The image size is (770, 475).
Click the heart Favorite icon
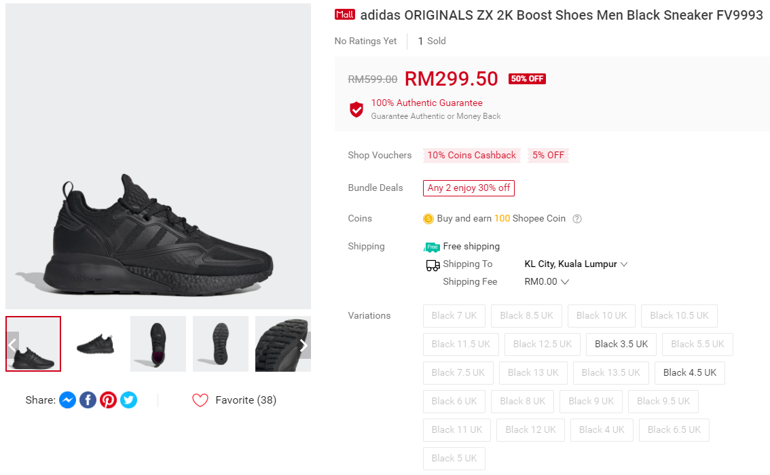tap(200, 400)
